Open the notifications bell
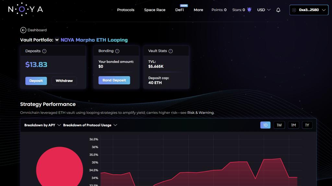332x186 pixels. coord(278,10)
